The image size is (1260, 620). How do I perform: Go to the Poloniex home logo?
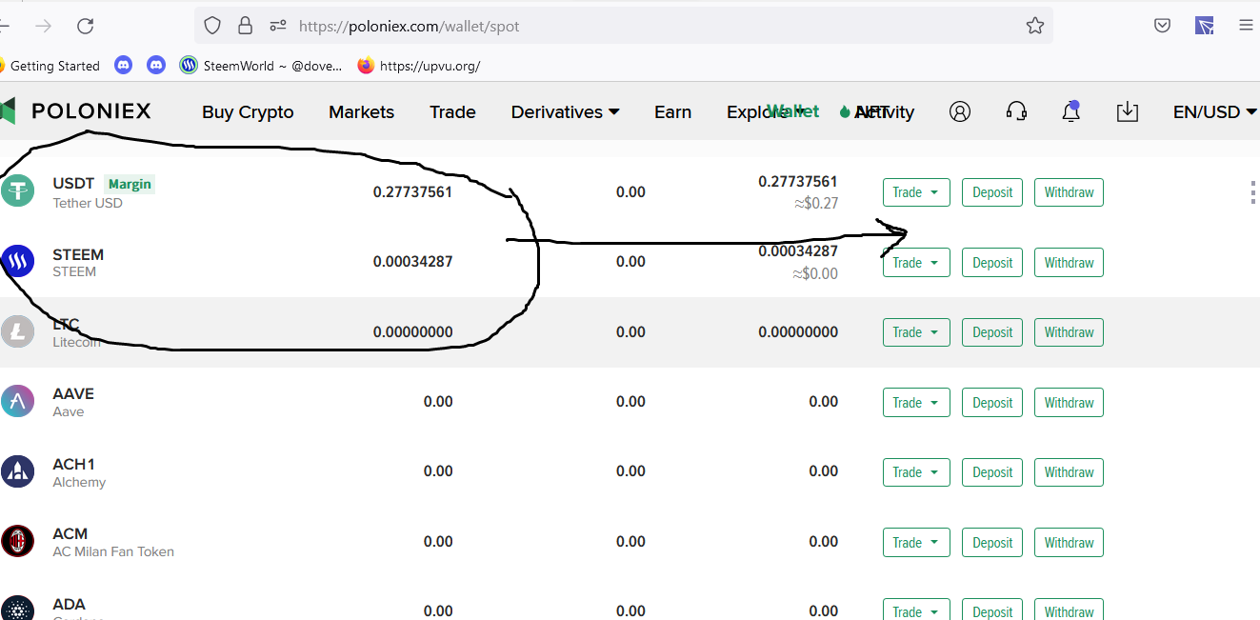76,111
